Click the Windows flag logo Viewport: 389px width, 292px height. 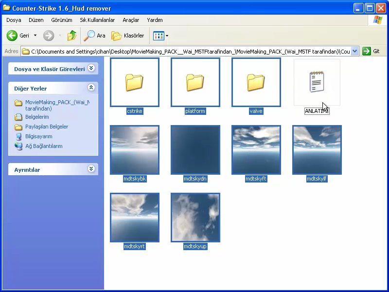(378, 20)
